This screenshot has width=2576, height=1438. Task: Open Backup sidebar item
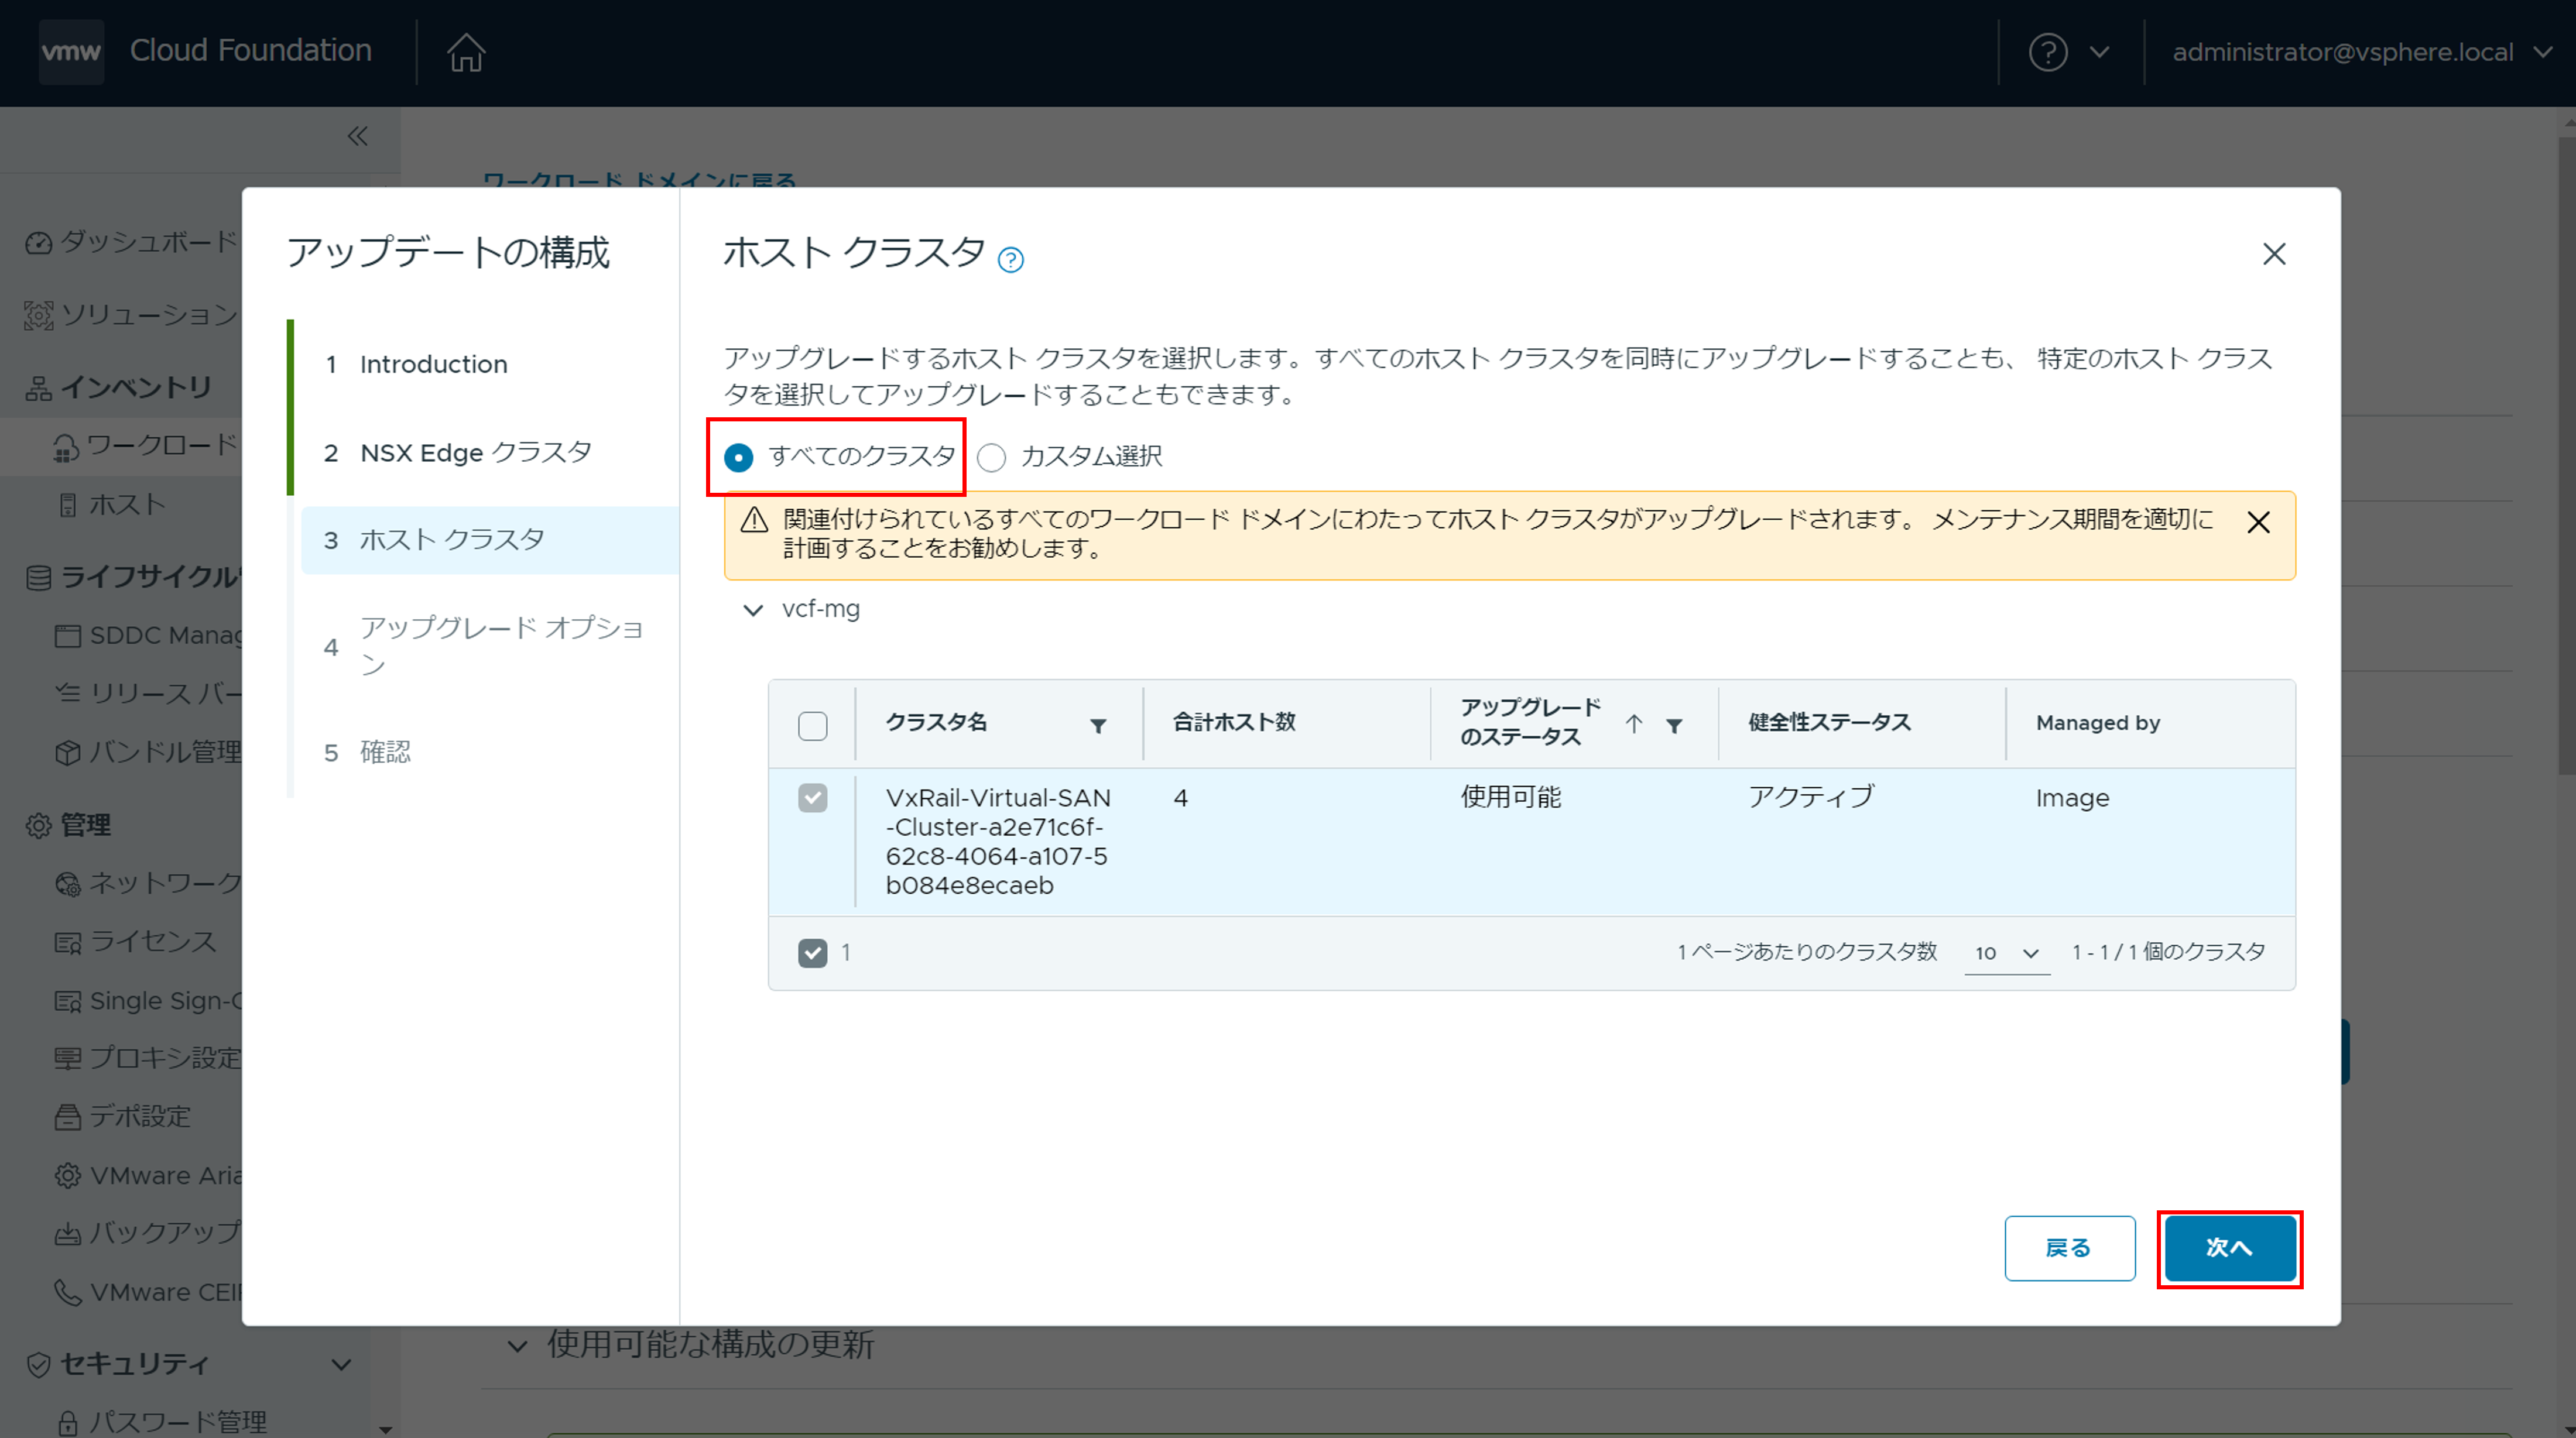coord(148,1233)
